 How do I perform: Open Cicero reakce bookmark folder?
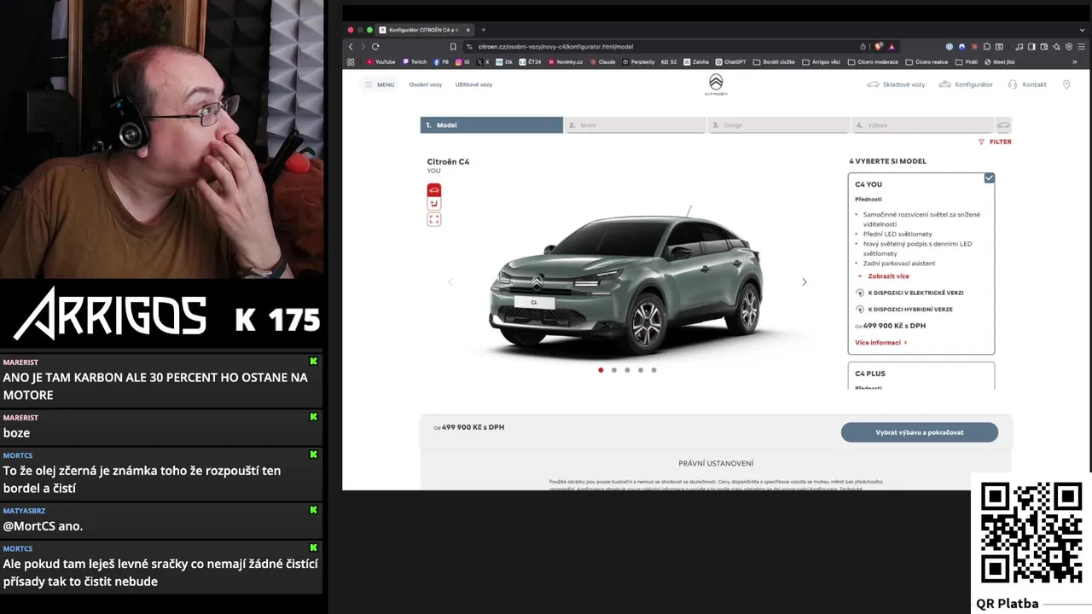click(x=926, y=61)
